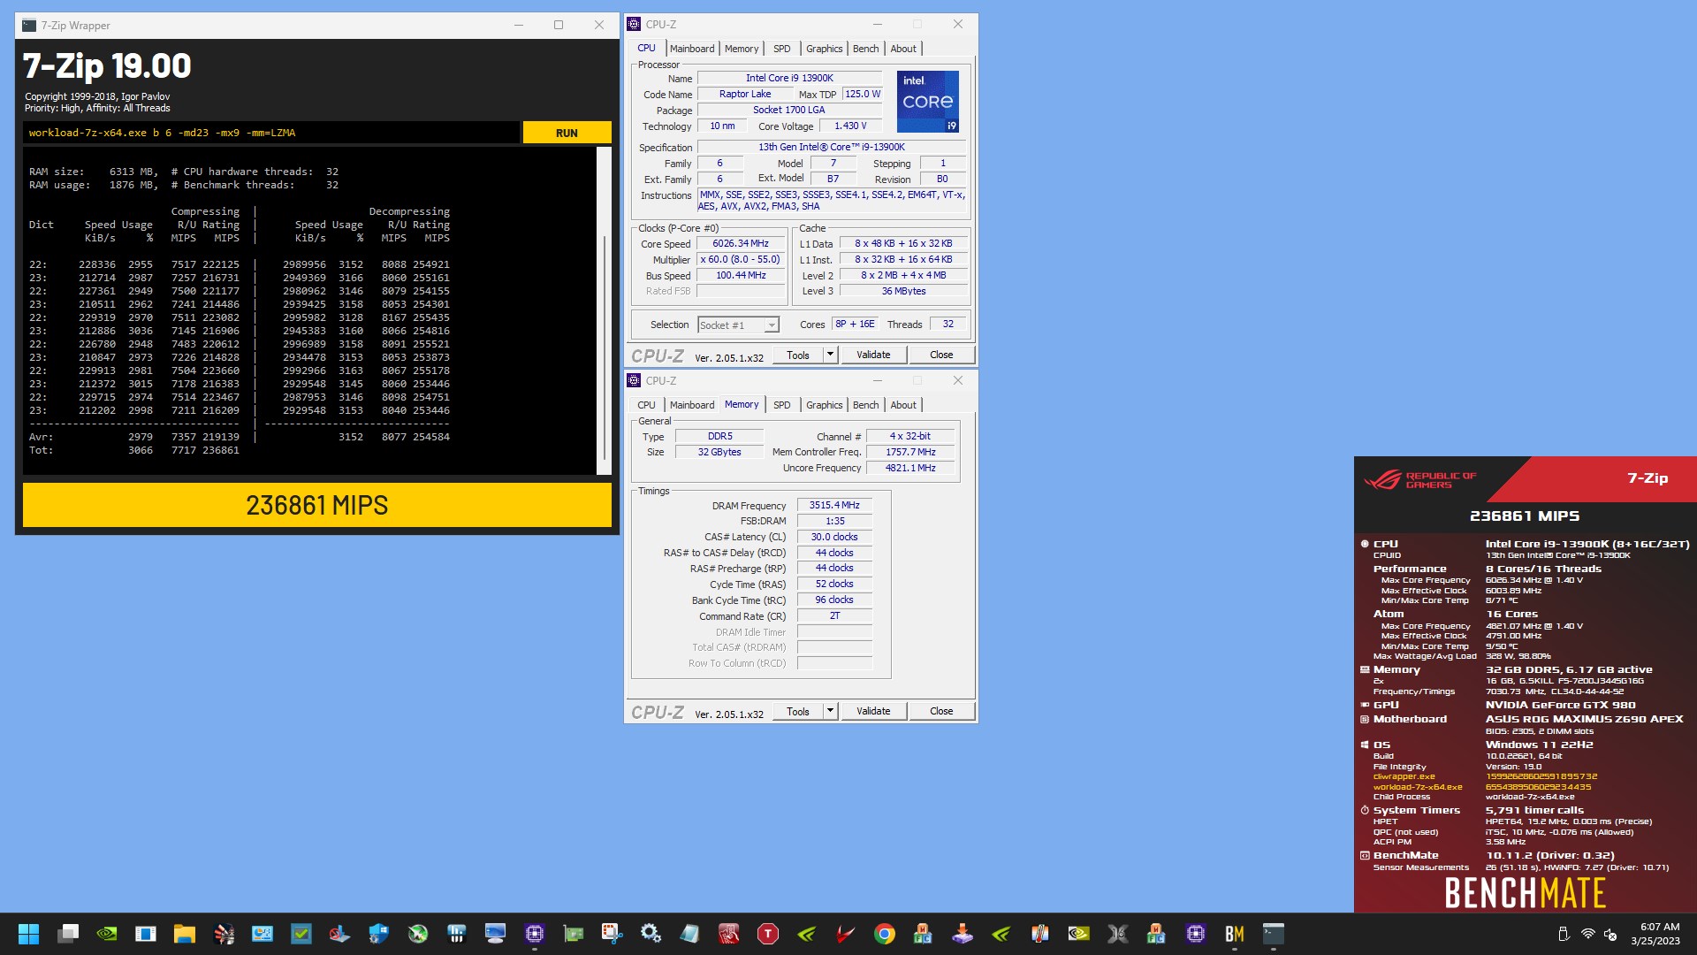The height and width of the screenshot is (955, 1697).
Task: Click 'cliwrapper.exe' in BenchMate file integrity
Action: tap(1404, 776)
